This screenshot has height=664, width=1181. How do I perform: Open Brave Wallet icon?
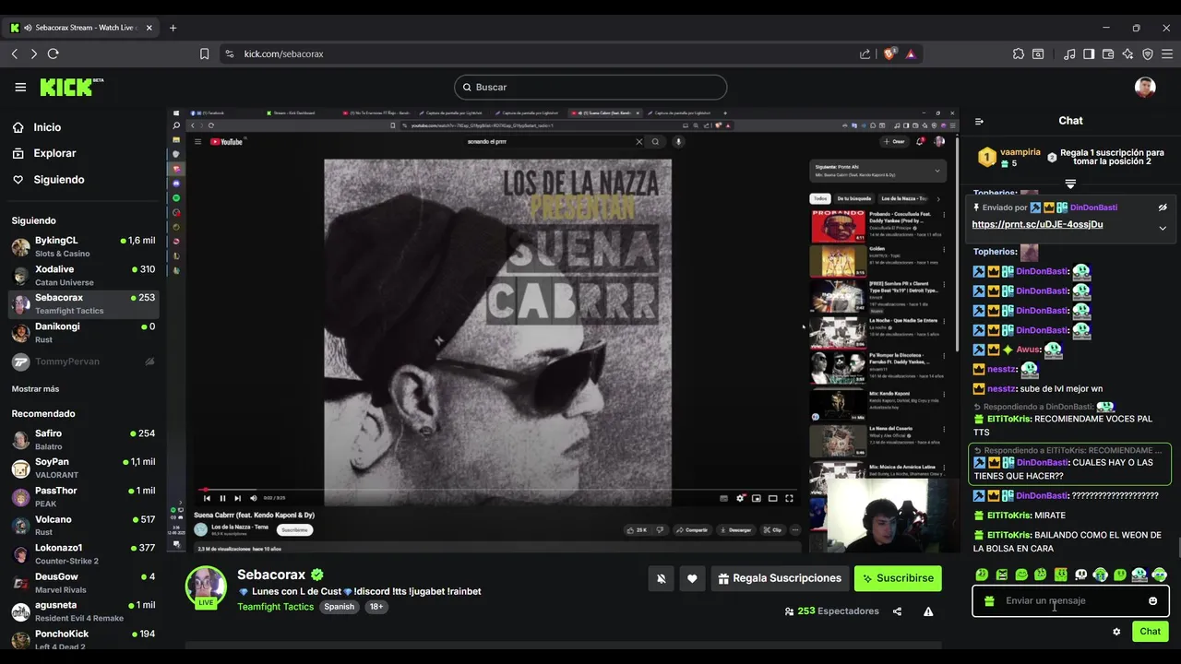click(x=1108, y=53)
